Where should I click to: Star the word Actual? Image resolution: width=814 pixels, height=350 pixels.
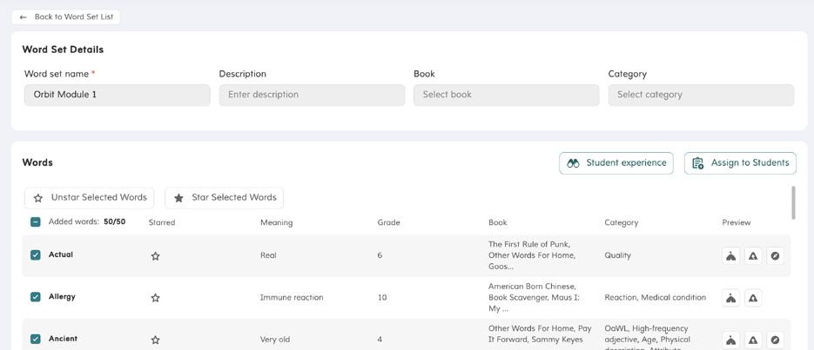155,256
